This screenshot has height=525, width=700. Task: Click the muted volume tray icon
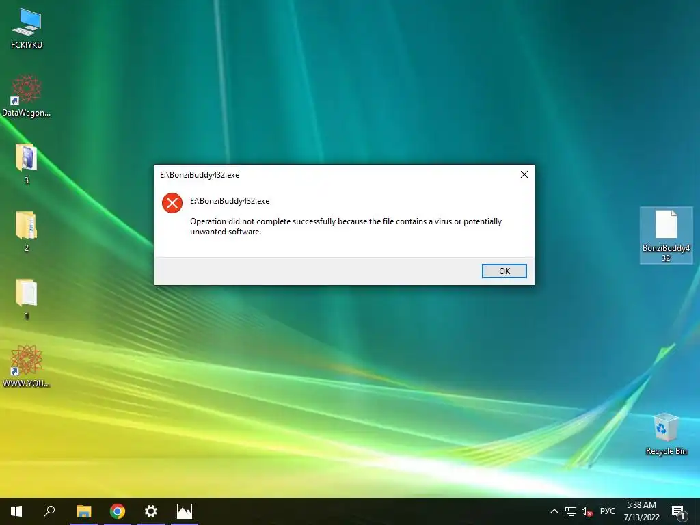587,511
